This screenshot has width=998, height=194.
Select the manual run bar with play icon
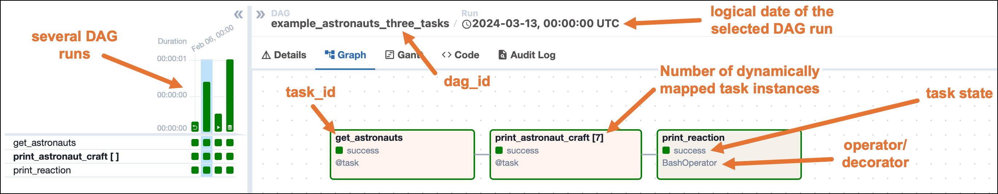219,122
